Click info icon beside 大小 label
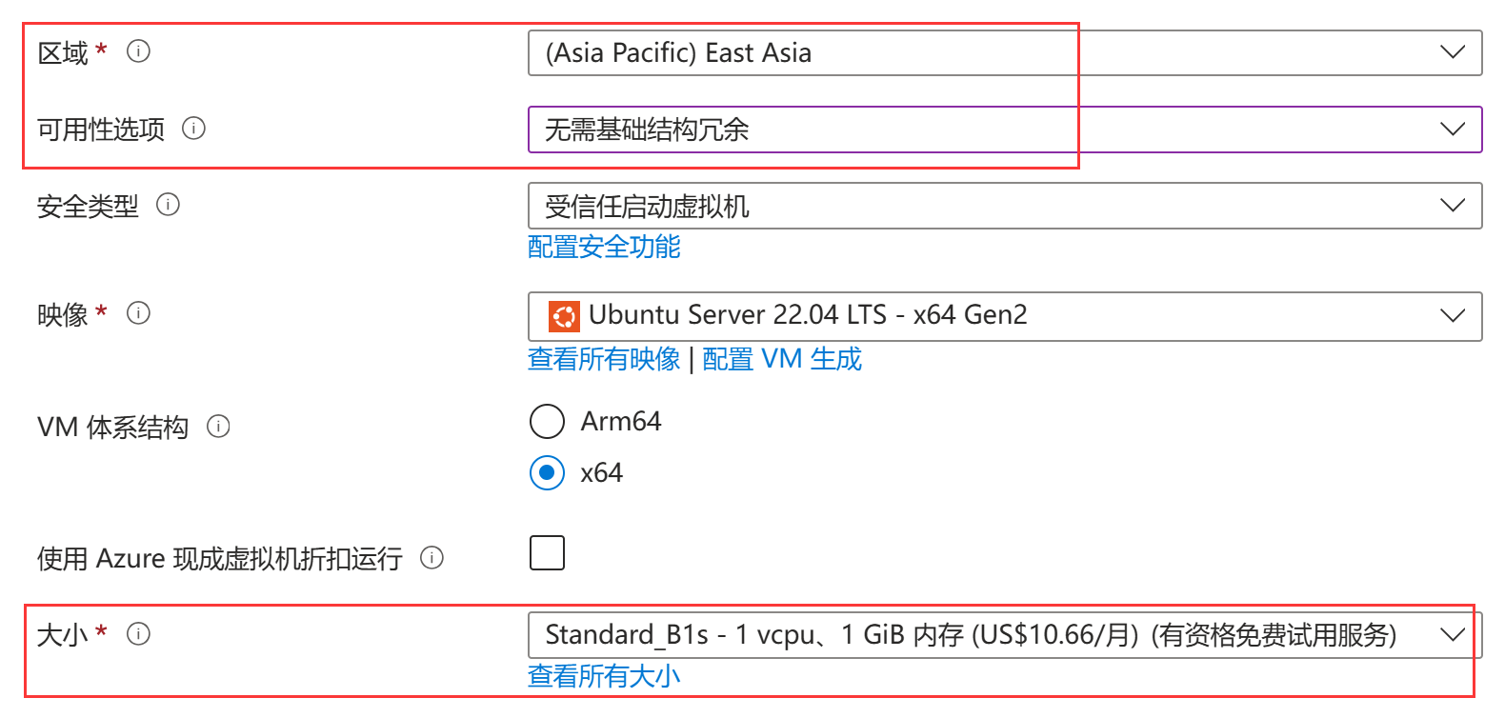This screenshot has height=718, width=1505. coord(138,634)
